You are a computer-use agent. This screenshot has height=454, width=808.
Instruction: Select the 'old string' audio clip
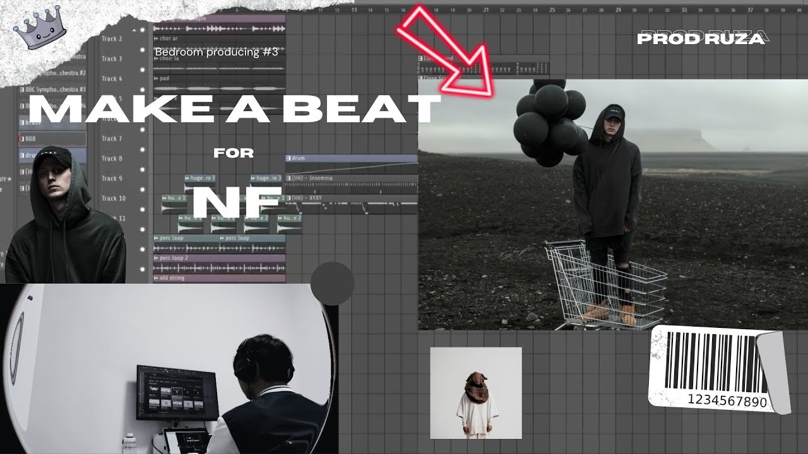click(x=219, y=278)
